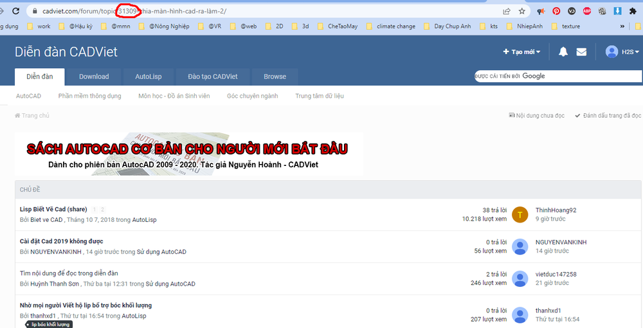Open the '@web' bookmark folder
This screenshot has height=328, width=643.
[244, 26]
